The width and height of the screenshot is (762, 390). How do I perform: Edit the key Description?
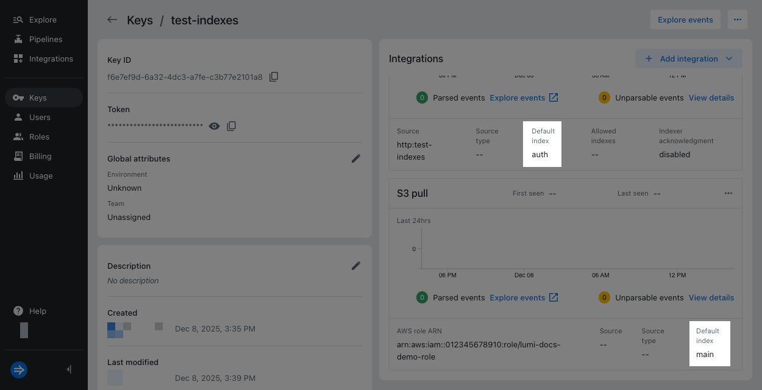356,266
